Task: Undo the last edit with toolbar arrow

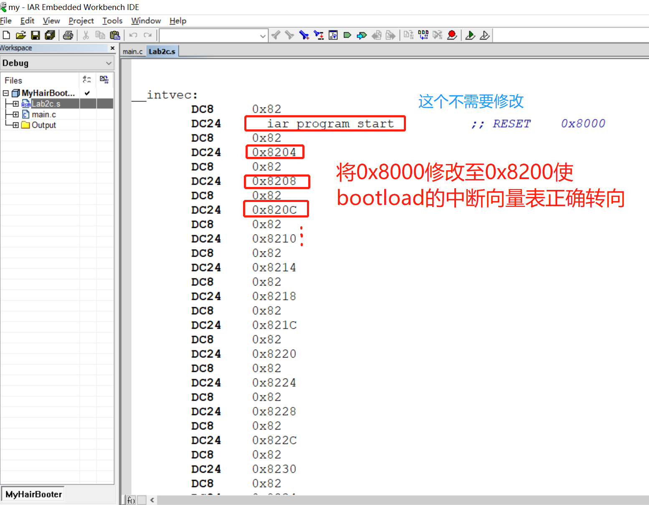Action: point(133,35)
